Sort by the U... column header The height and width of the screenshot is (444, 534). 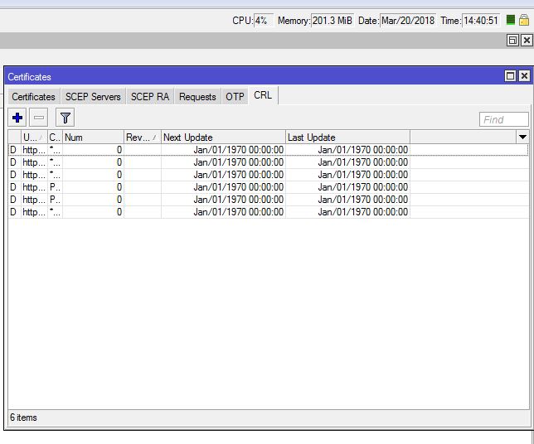(34, 138)
